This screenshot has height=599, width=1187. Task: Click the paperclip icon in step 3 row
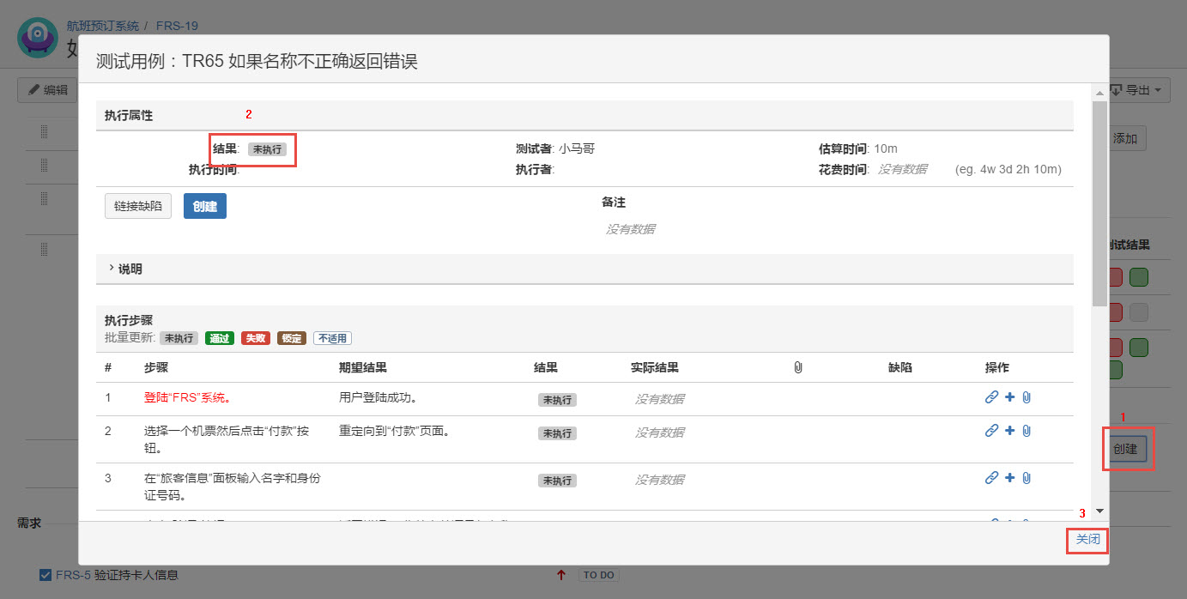click(1026, 478)
